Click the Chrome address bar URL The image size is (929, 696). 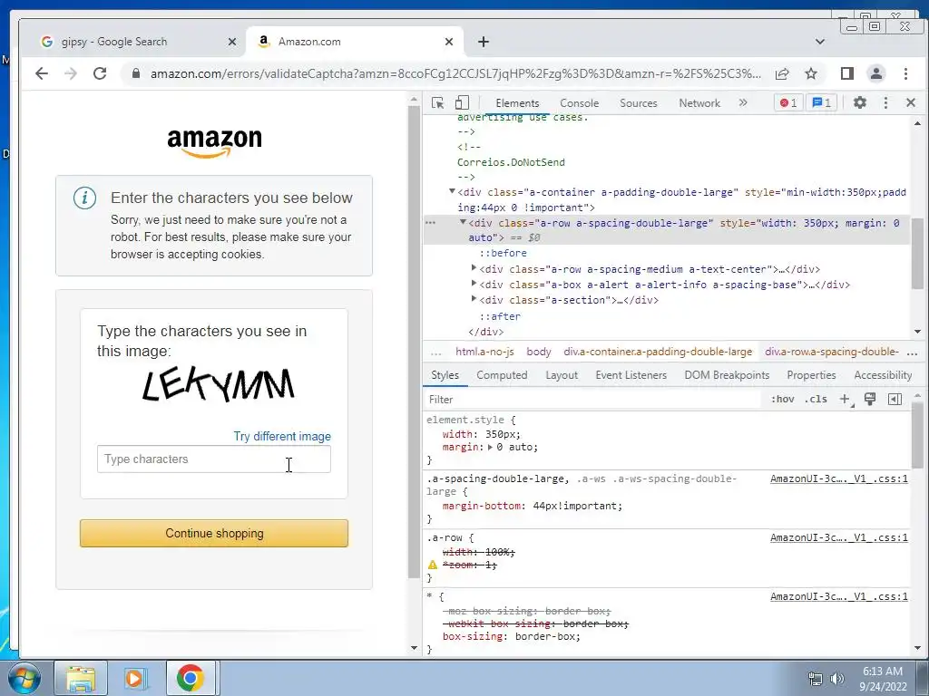click(455, 73)
